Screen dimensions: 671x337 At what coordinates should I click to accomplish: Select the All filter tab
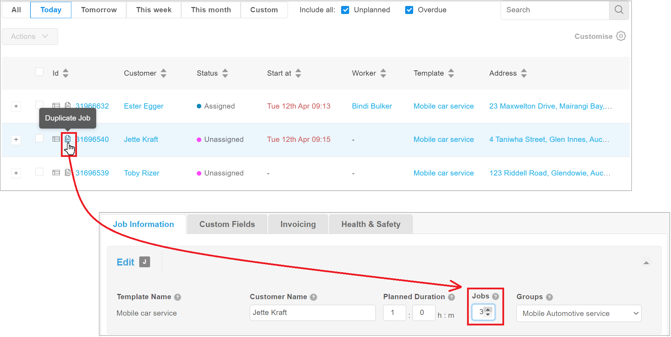click(16, 10)
